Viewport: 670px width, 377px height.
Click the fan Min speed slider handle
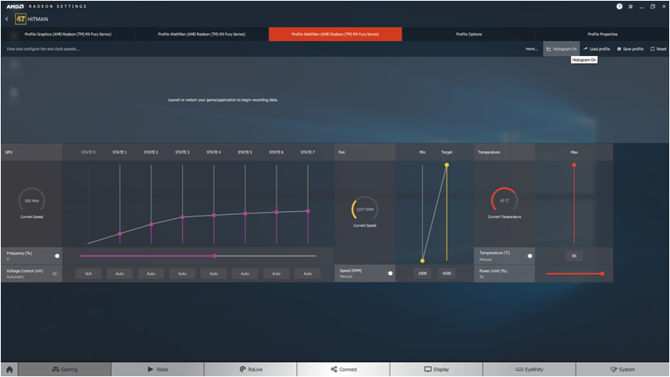(422, 261)
